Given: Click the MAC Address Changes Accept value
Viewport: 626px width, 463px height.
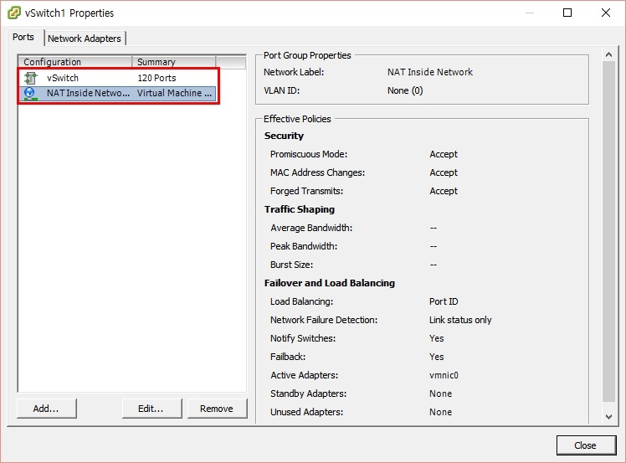Looking at the screenshot, I should [x=444, y=172].
